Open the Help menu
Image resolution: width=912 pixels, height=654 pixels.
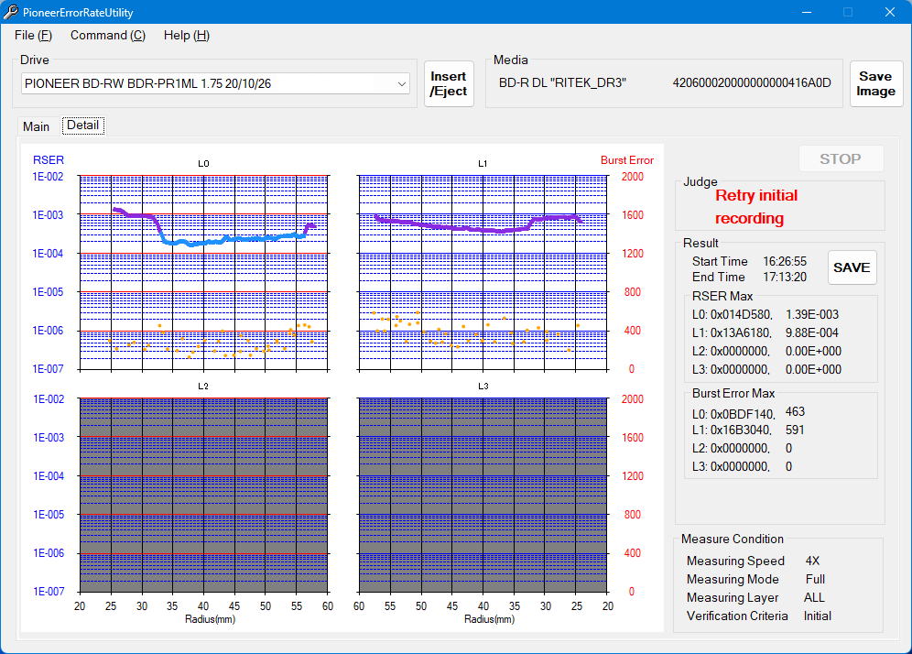[186, 35]
